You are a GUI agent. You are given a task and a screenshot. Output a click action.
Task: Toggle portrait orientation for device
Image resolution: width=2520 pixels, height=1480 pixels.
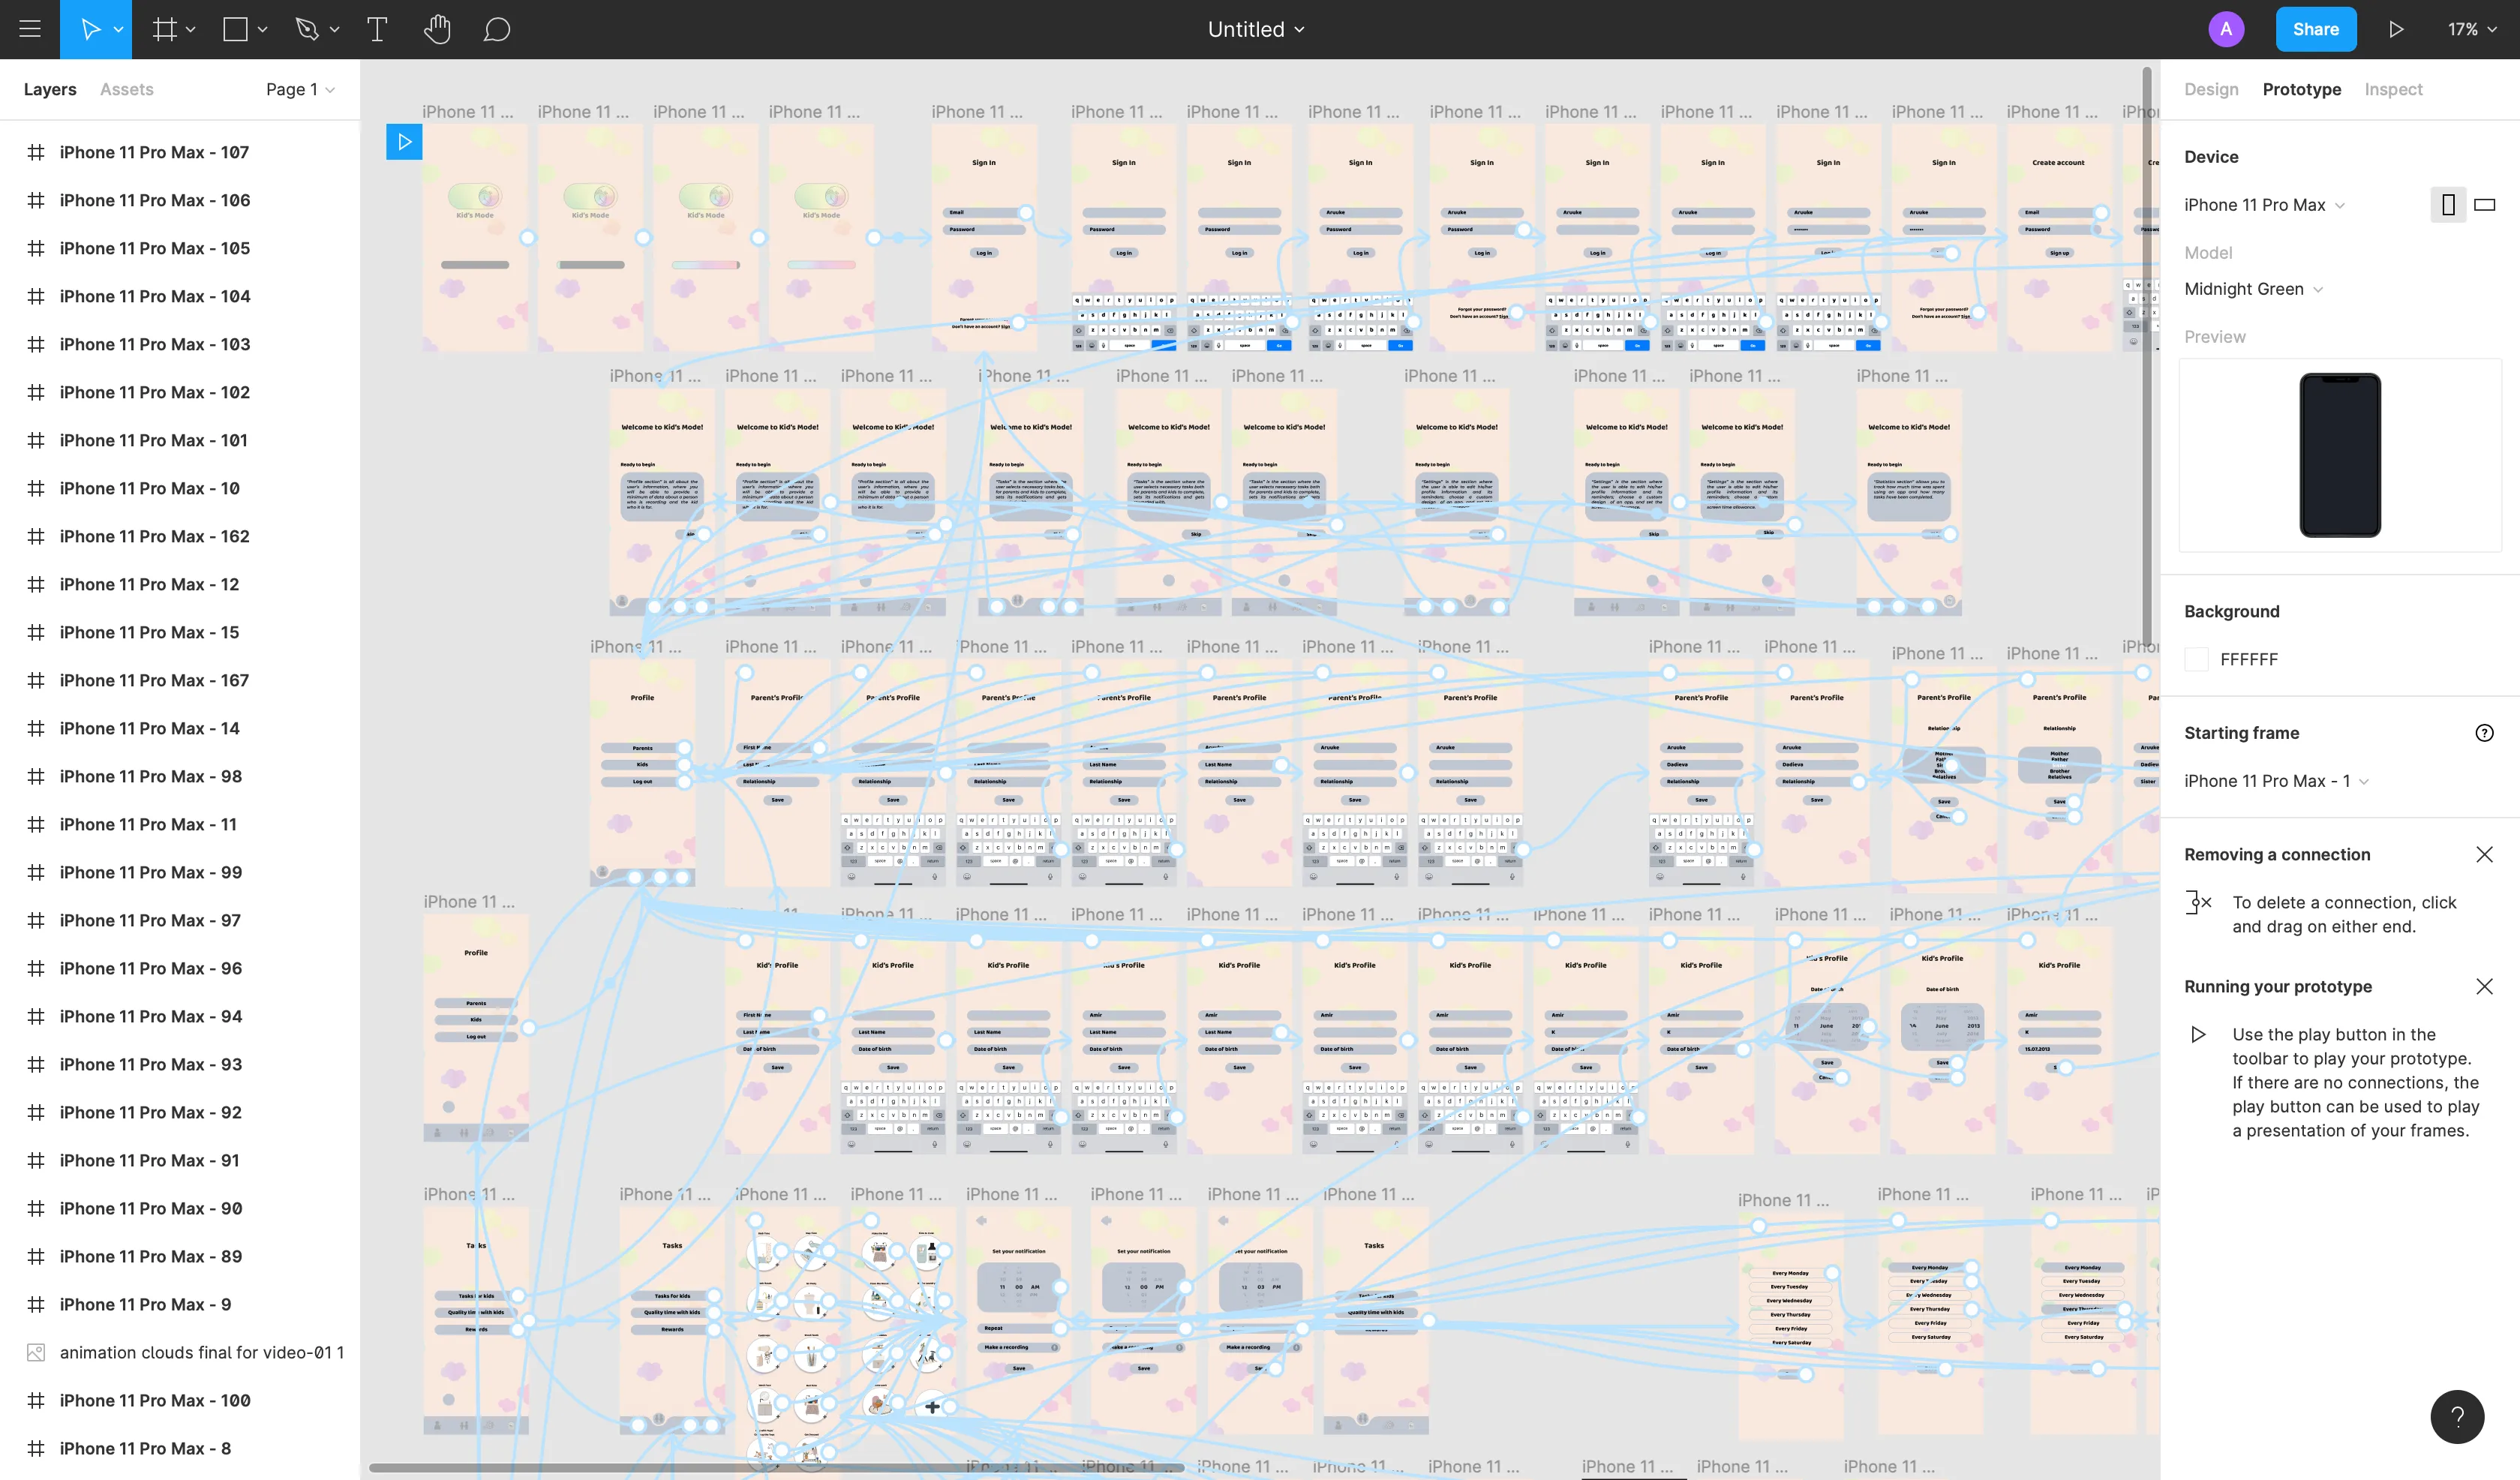[x=2448, y=204]
